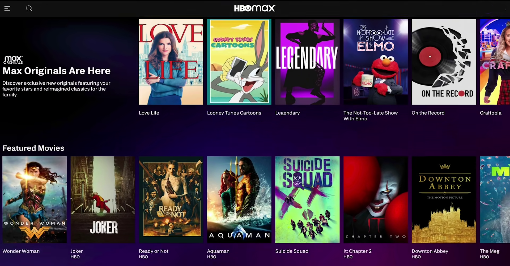510x266 pixels.
Task: Select the Legendary show poster
Action: 307,62
